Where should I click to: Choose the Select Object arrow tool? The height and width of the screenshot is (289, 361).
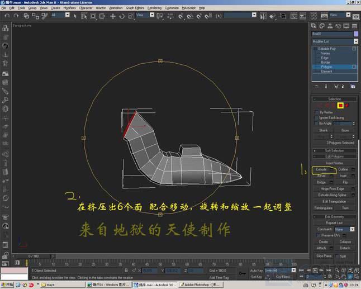click(x=75, y=16)
